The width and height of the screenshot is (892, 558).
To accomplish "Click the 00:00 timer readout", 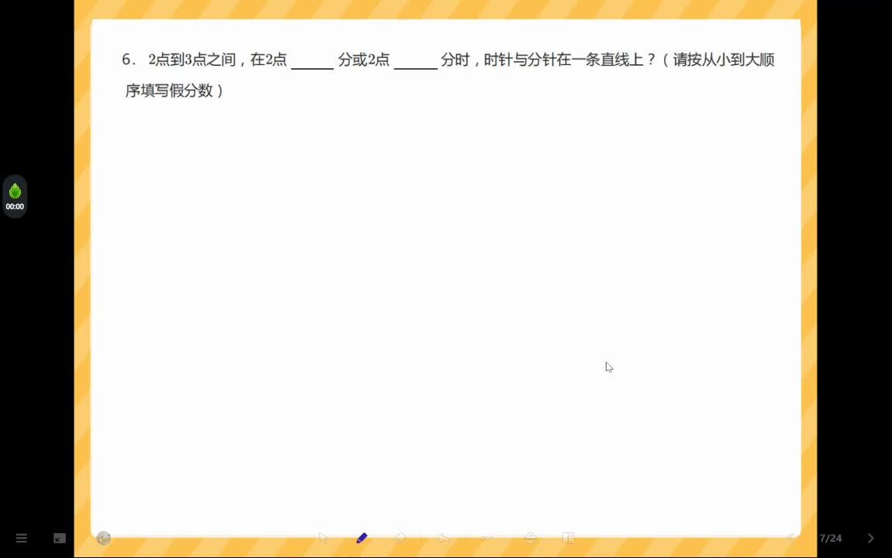I will pos(15,207).
